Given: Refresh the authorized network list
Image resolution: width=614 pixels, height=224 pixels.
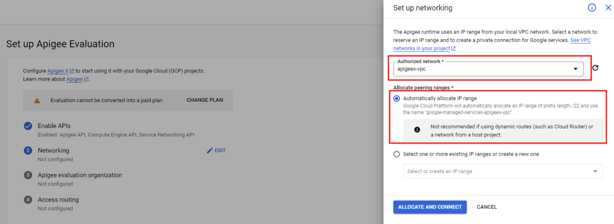Looking at the screenshot, I should tap(595, 68).
